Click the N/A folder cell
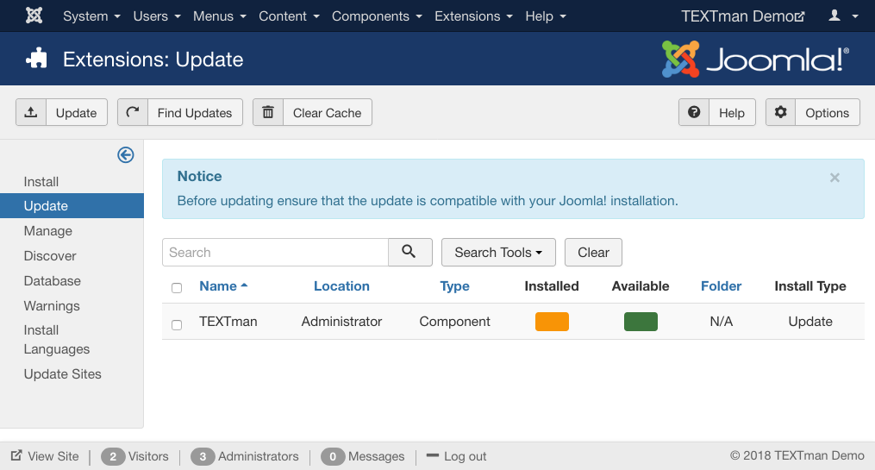 click(x=721, y=322)
